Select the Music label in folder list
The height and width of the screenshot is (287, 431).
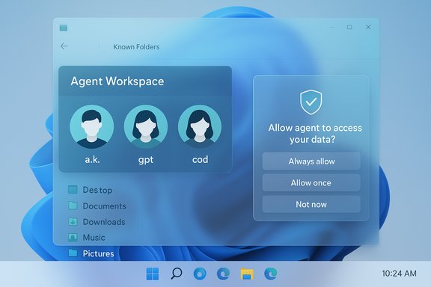pyautogui.click(x=94, y=237)
